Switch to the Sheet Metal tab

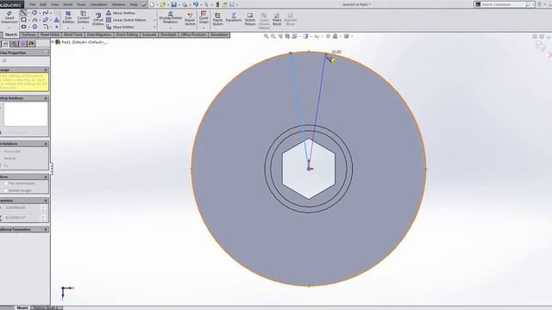point(50,34)
